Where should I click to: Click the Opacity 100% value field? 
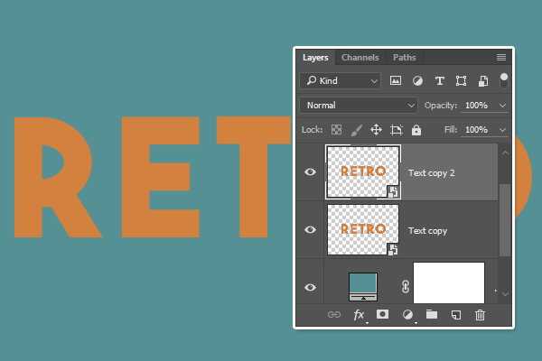(x=479, y=106)
